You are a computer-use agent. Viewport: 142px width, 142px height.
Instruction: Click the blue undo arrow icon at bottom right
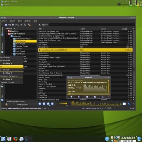129,104
